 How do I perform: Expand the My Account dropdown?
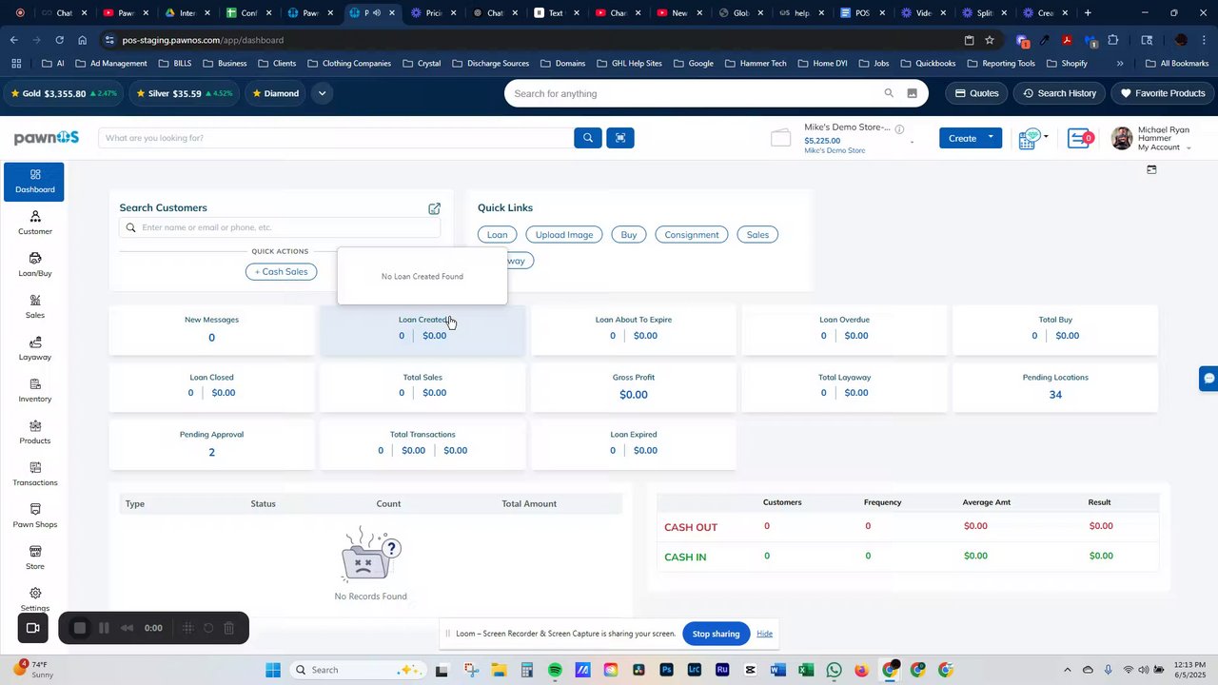(1189, 147)
